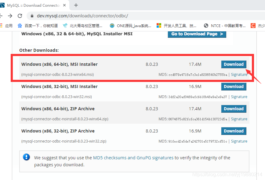Download 64-bit ZIP Archive

[234, 109]
